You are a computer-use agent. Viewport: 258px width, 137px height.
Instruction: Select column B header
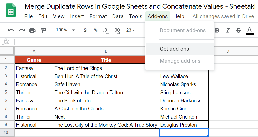(106, 51)
